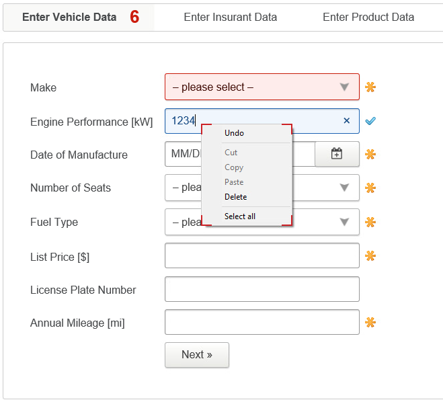
Task: Click the asterisk beside List Price
Action: [370, 256]
